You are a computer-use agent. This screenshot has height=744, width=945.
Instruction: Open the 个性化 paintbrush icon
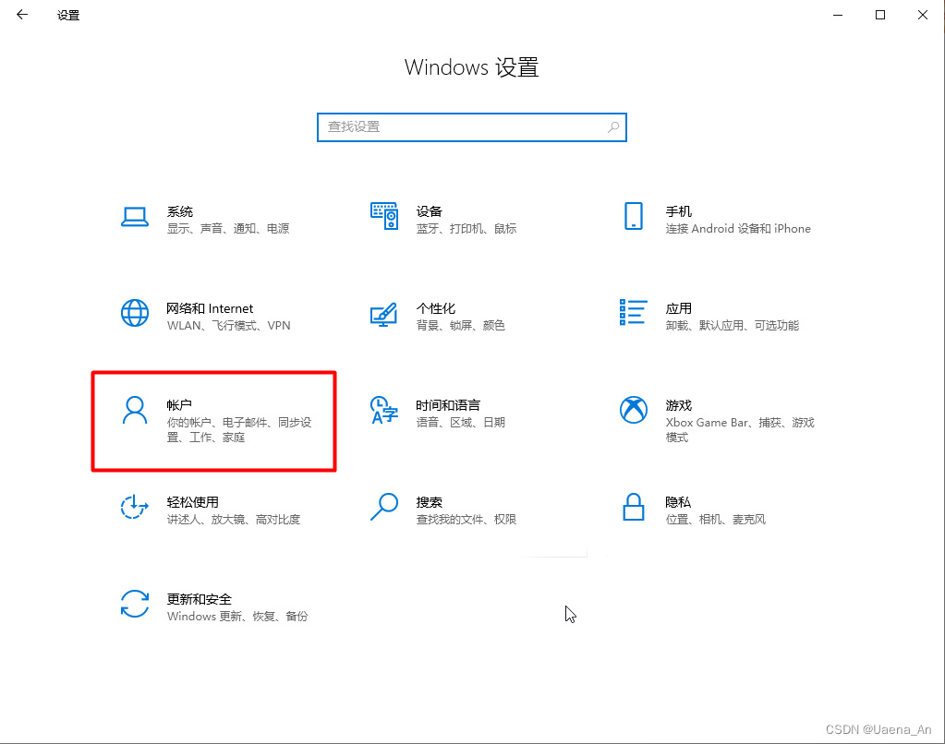[384, 314]
